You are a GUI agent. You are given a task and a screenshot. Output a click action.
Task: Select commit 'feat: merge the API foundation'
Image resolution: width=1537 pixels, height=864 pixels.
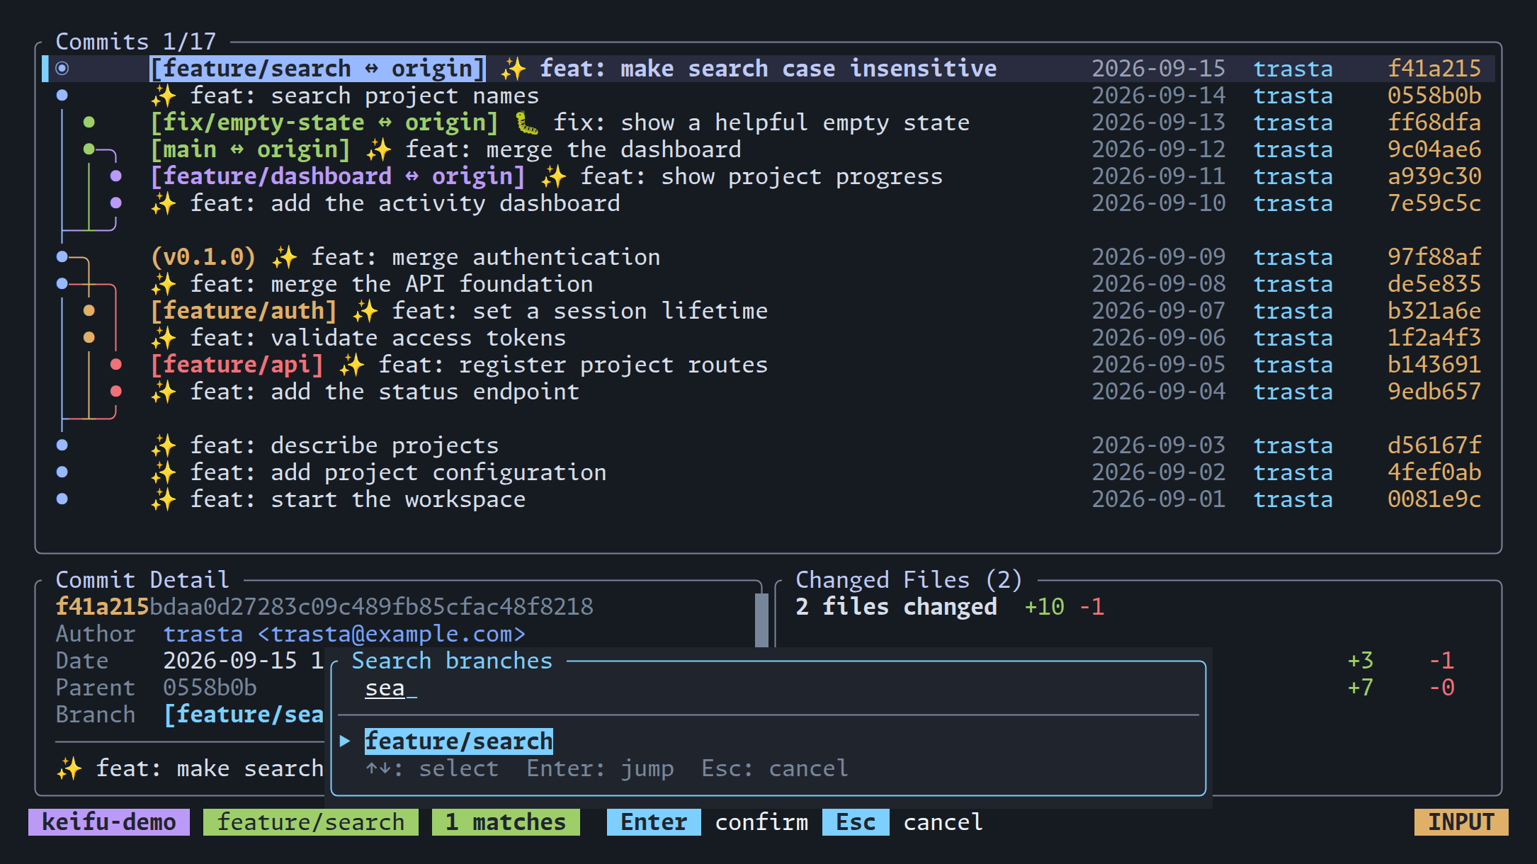[768, 284]
